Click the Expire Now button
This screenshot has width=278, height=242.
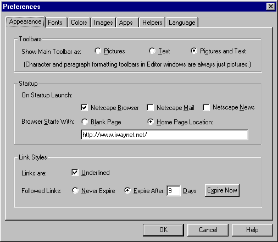(x=222, y=190)
